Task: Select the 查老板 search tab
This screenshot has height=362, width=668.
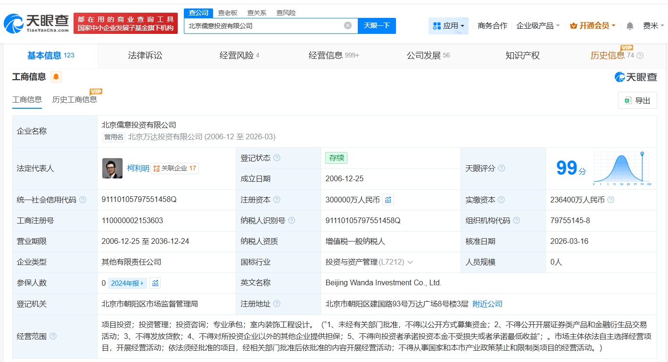Action: click(227, 13)
